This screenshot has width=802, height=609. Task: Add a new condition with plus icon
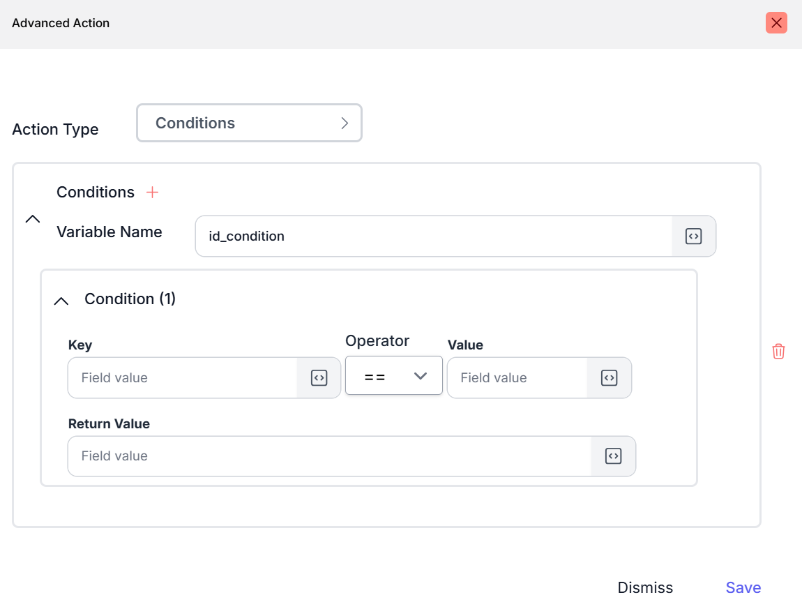coord(152,193)
